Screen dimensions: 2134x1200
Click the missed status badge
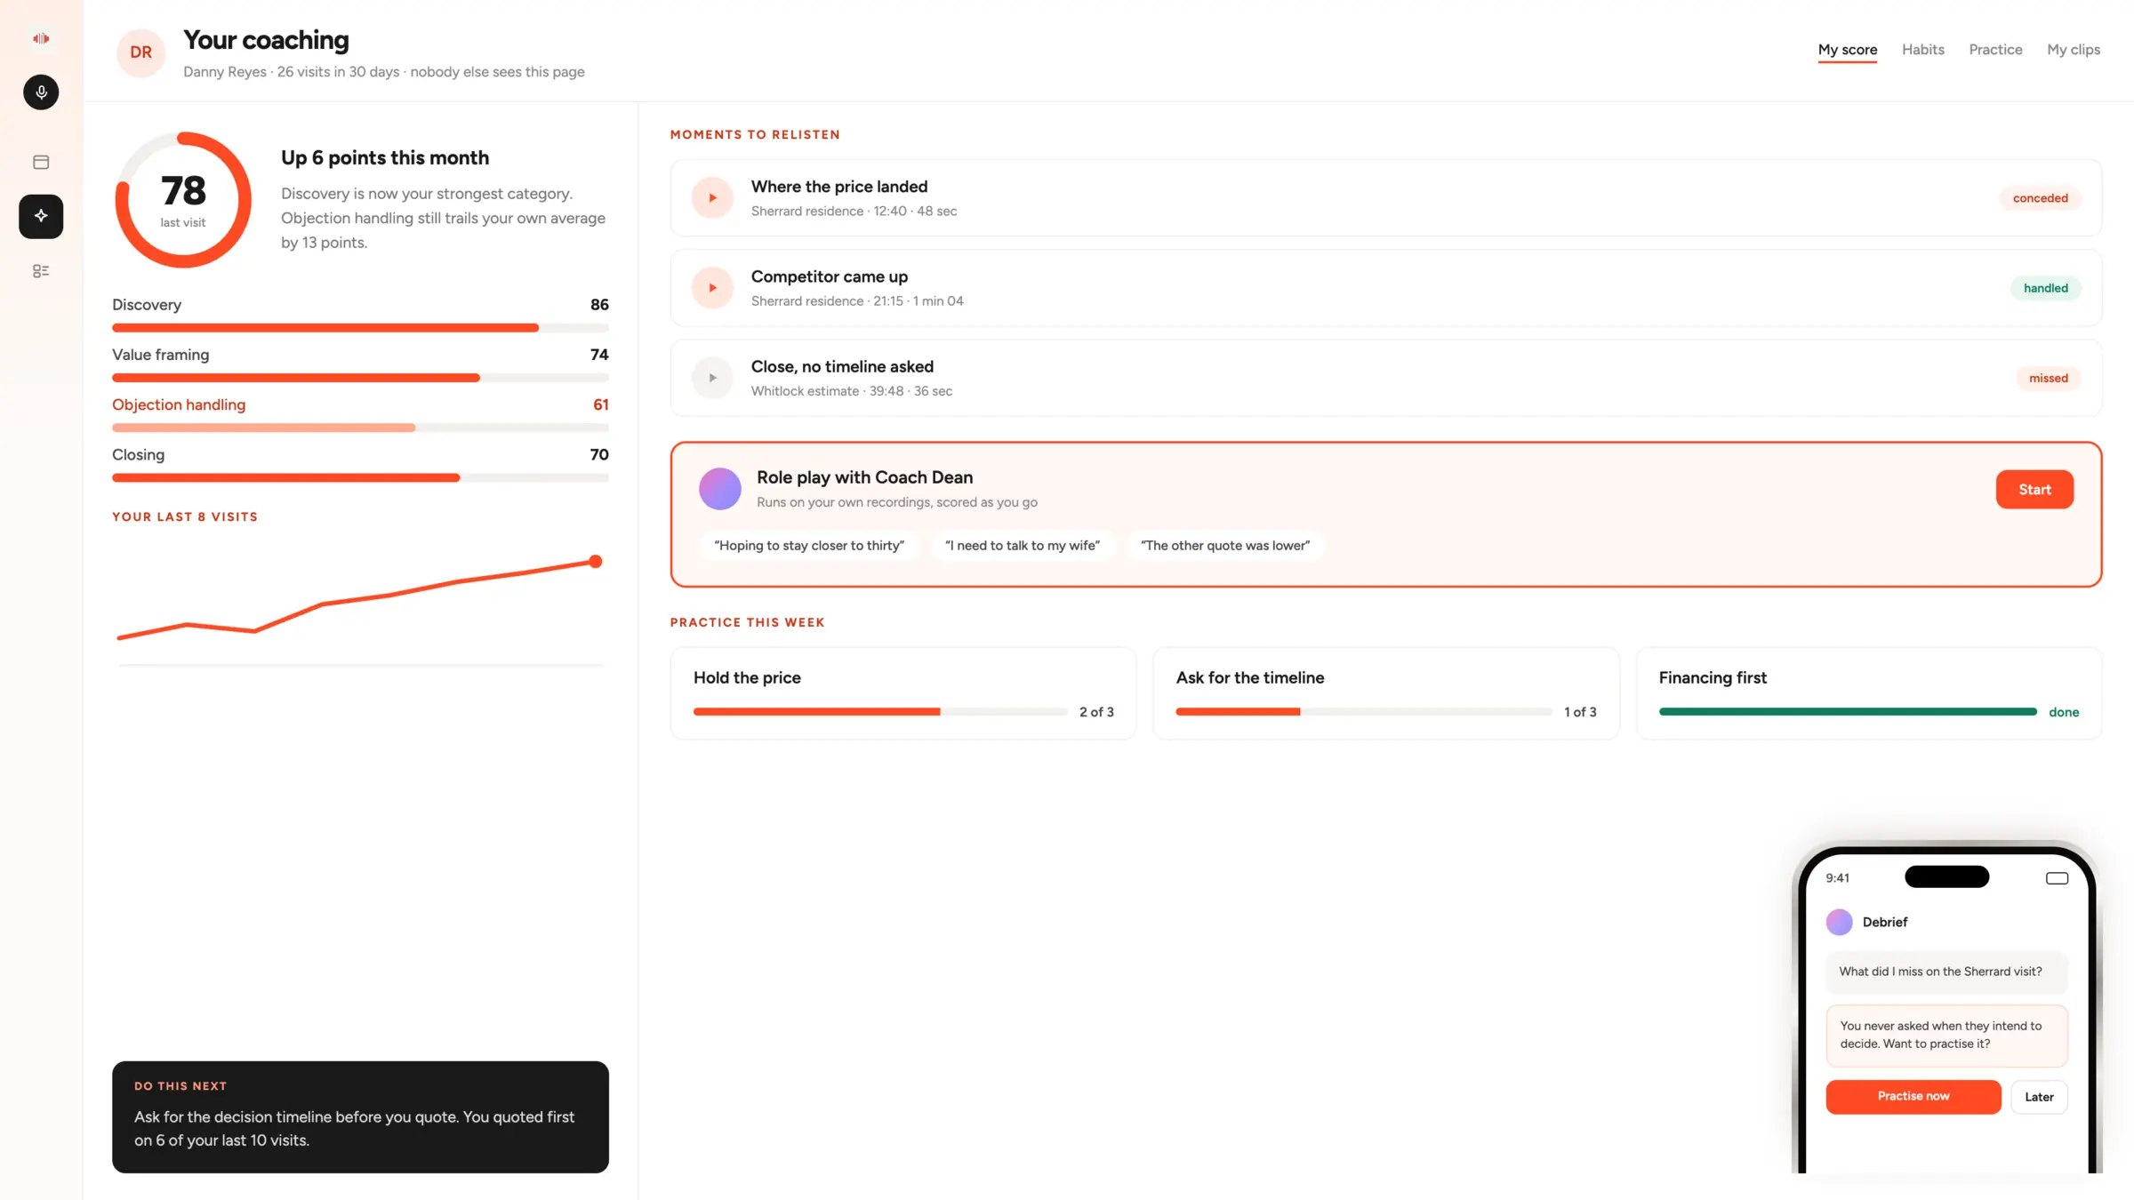pyautogui.click(x=2048, y=378)
